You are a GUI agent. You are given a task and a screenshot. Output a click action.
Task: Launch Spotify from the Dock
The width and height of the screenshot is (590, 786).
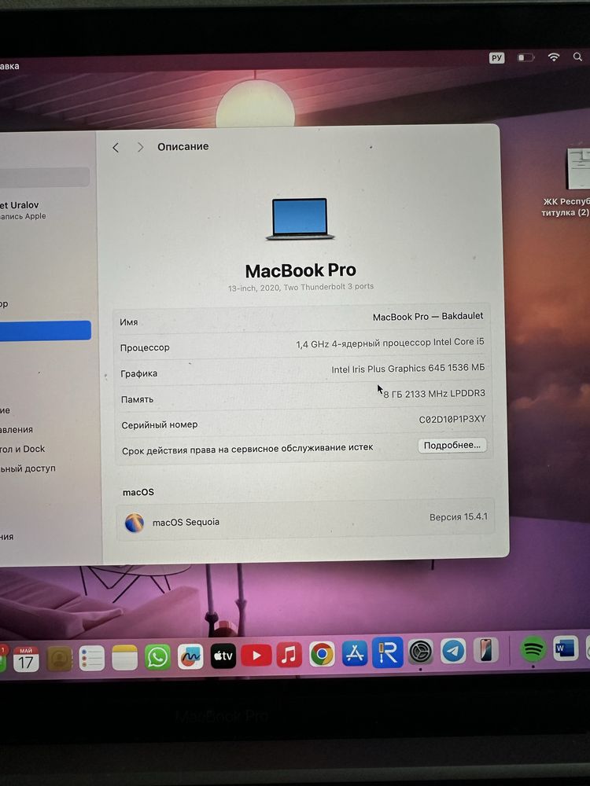pyautogui.click(x=533, y=649)
